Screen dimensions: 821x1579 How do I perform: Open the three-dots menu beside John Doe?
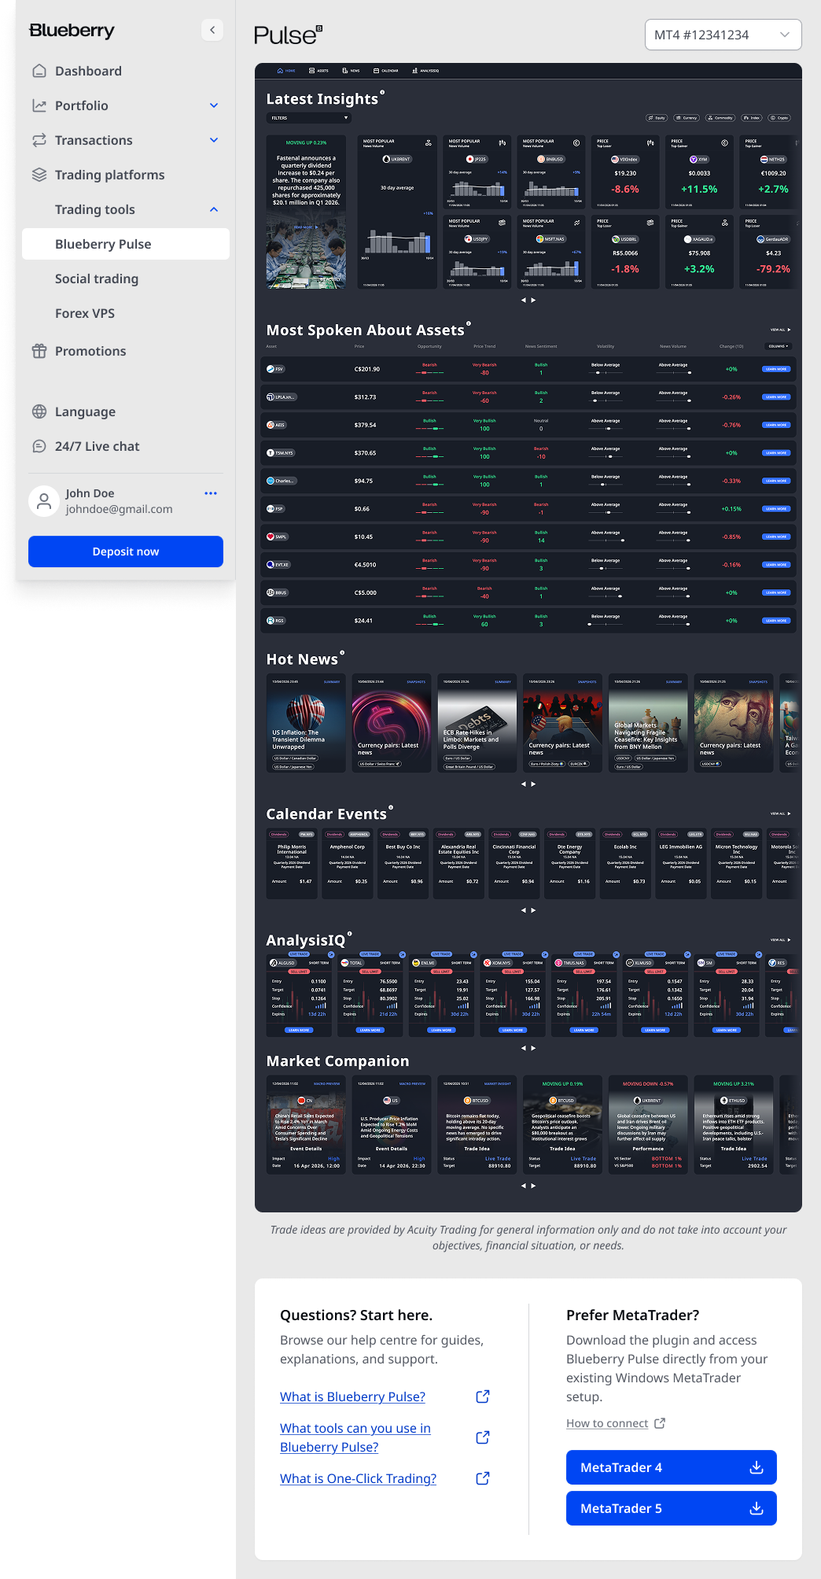pyautogui.click(x=211, y=493)
